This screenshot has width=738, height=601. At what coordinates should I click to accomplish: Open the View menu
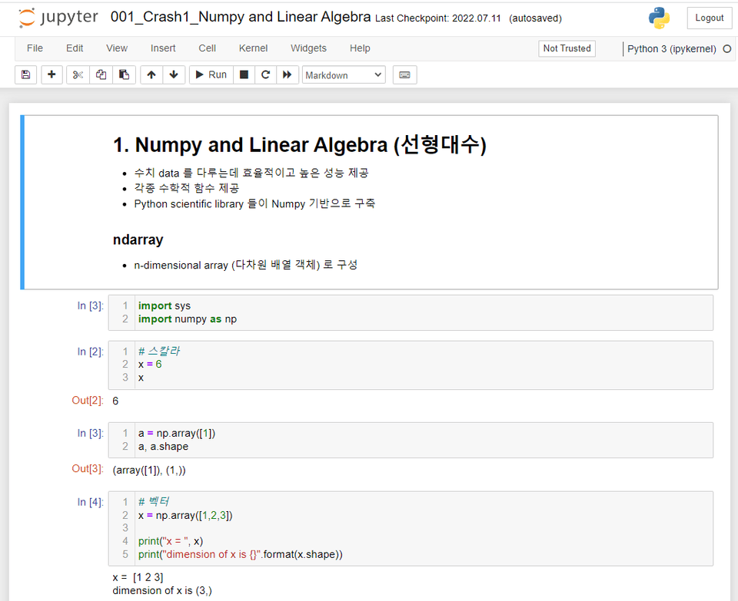point(117,48)
